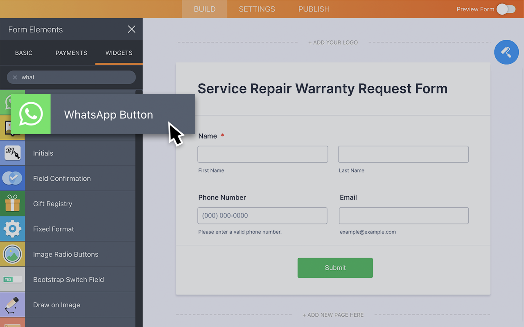Viewport: 524px width, 327px height.
Task: Open the Form Designer paint roller
Action: coord(506,52)
